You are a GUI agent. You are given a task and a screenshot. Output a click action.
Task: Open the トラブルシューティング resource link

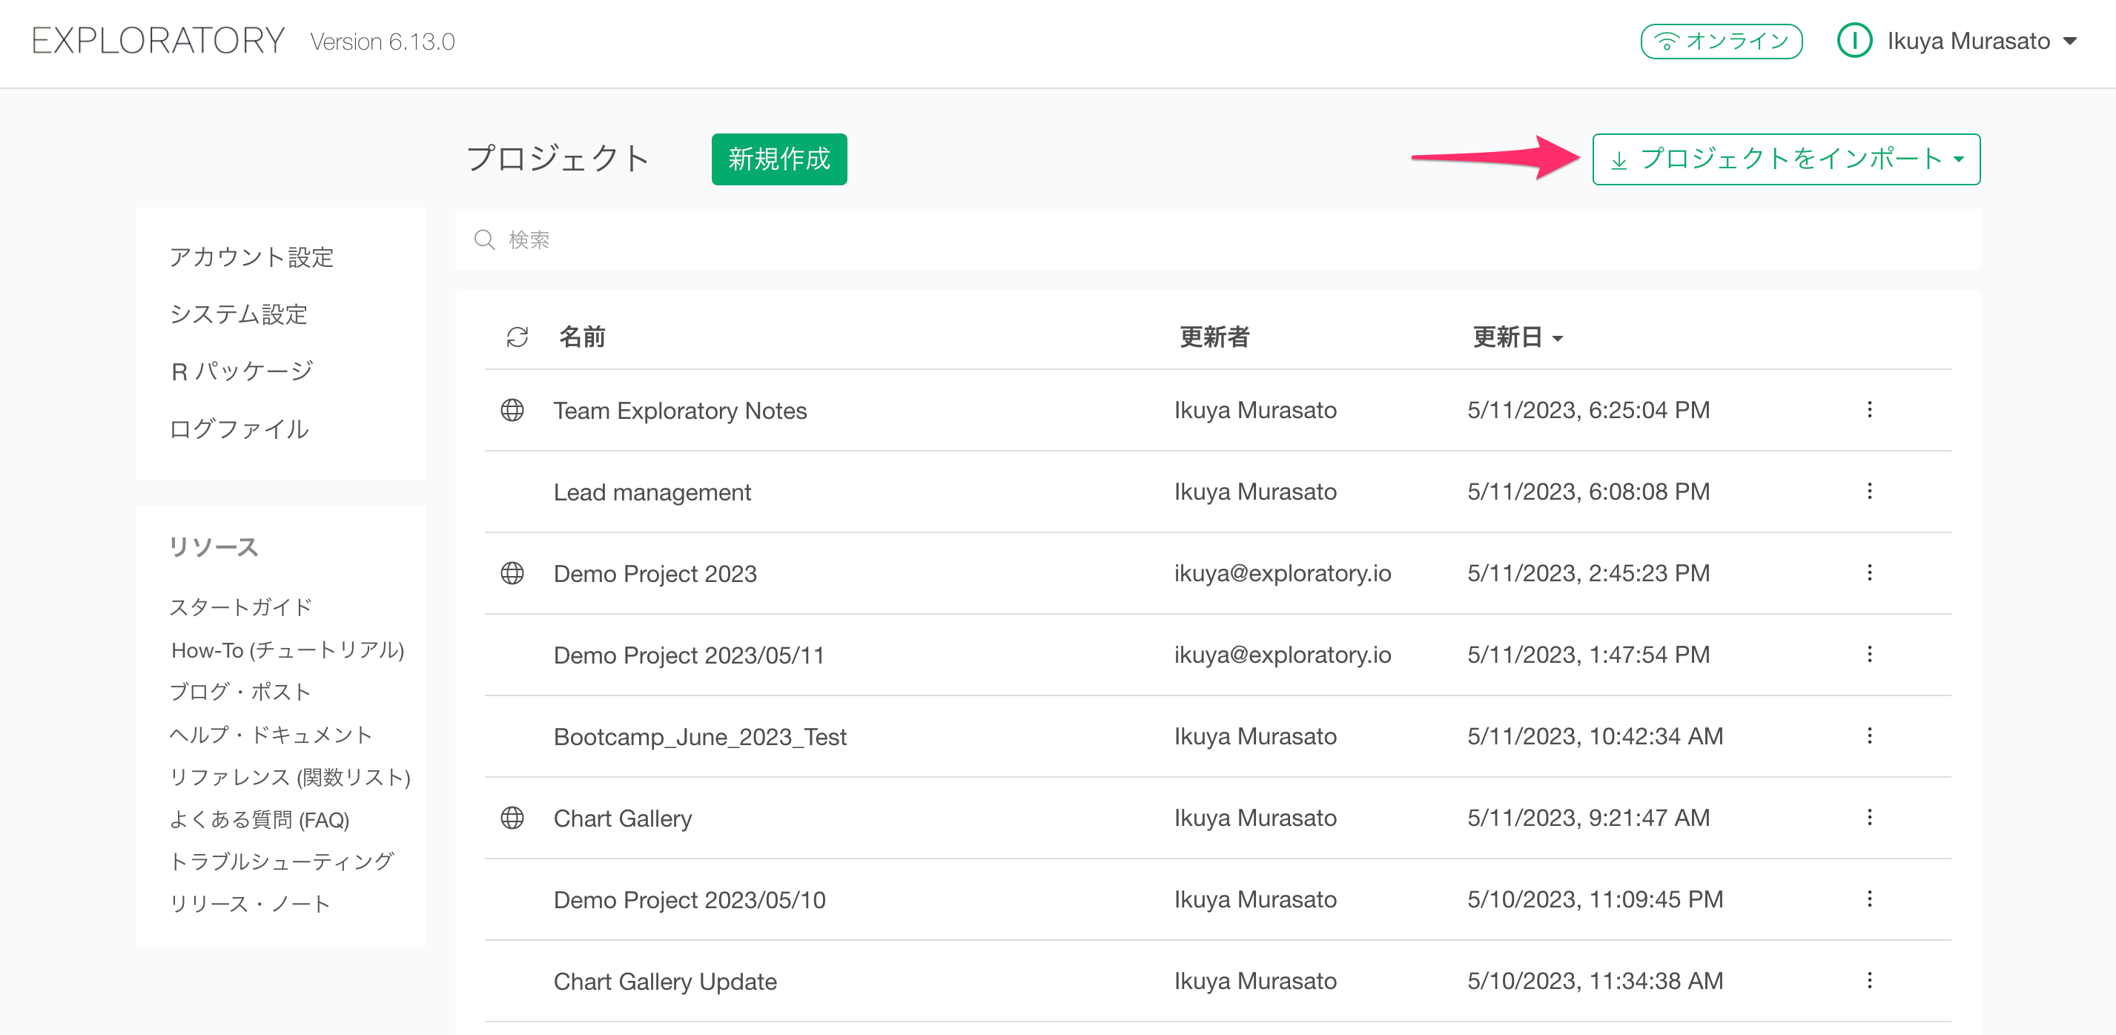click(282, 861)
